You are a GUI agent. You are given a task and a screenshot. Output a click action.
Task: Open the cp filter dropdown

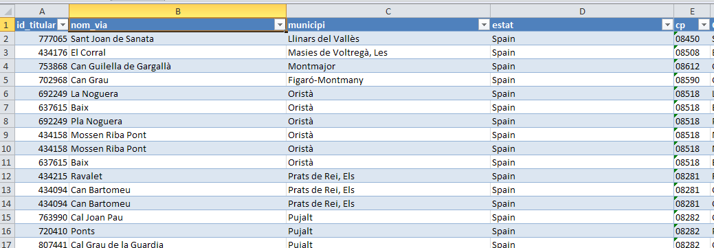coord(704,25)
